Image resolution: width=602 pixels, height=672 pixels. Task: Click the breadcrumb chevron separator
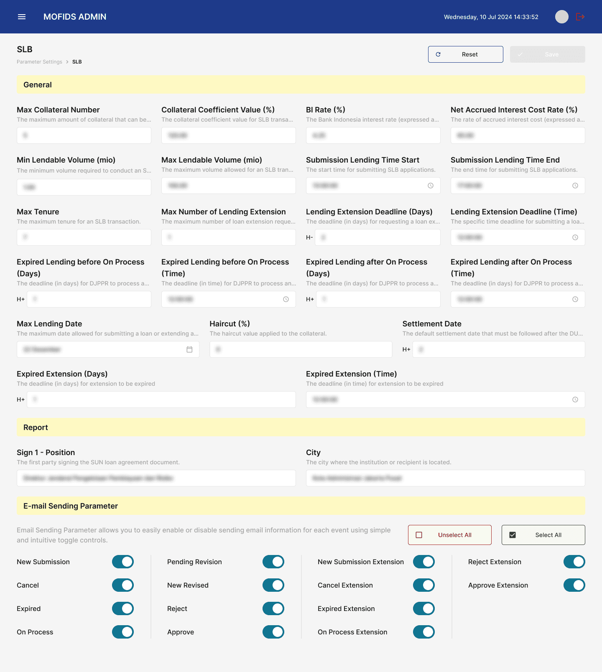(x=67, y=62)
